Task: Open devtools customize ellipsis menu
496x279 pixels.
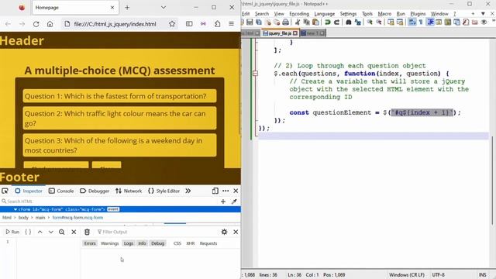Action: pyautogui.click(x=226, y=191)
